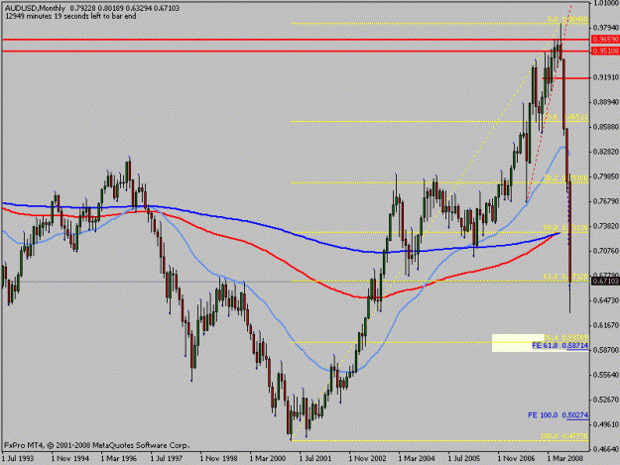Click the '1 Jul 1993' date label
This screenshot has width=620, height=465.
pyautogui.click(x=18, y=459)
